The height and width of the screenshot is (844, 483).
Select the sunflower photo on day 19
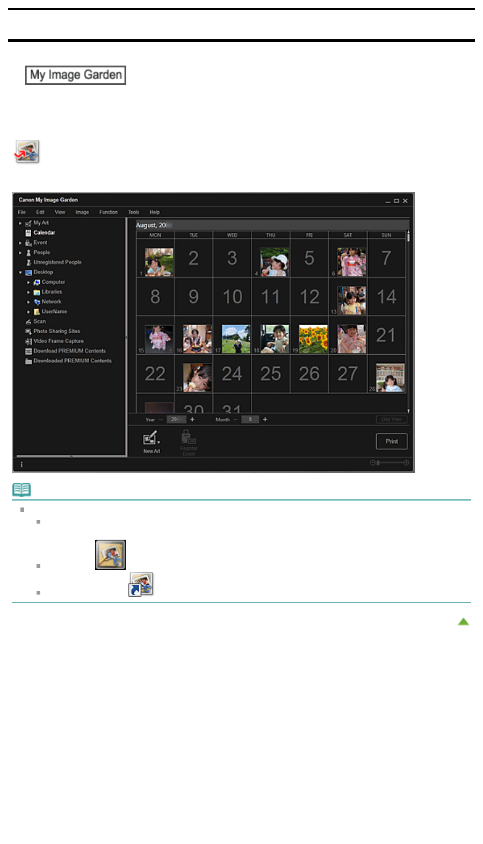[313, 339]
